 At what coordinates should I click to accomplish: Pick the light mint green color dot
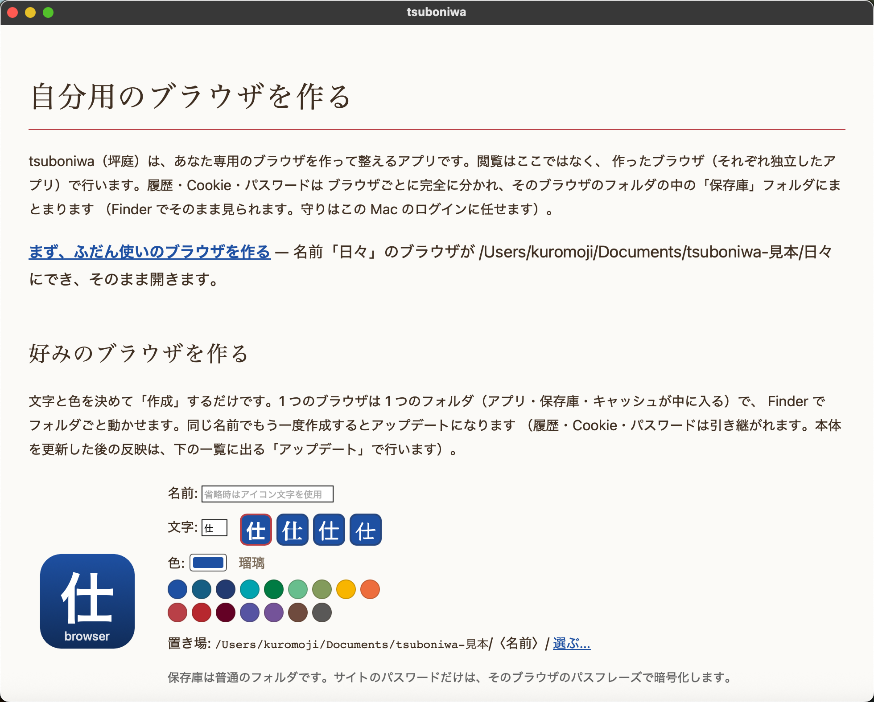pos(298,589)
